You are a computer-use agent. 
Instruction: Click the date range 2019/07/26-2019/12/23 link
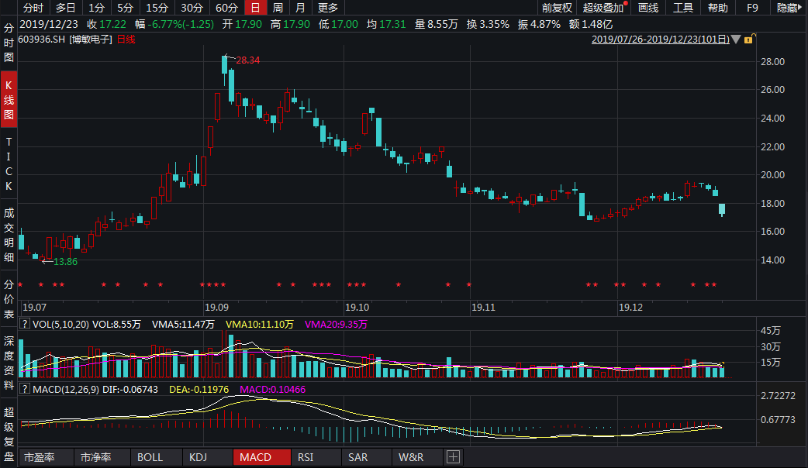[x=660, y=39]
